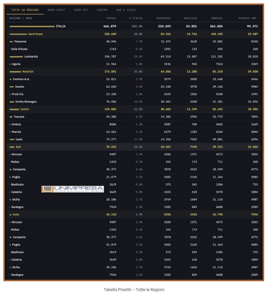268x293 pixels.
Task: Click the Industria column header
Action: pyautogui.click(x=163, y=18)
